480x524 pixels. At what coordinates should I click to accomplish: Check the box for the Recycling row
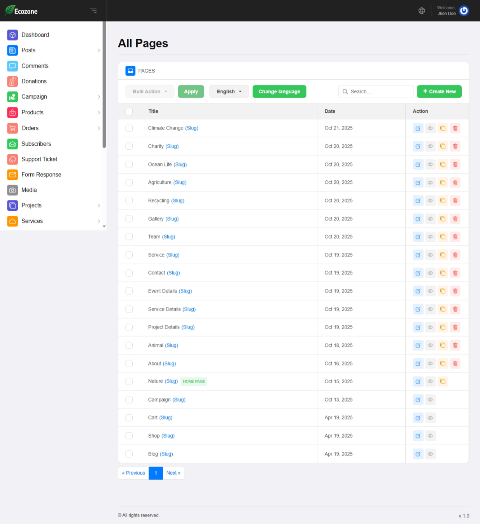[x=129, y=201]
